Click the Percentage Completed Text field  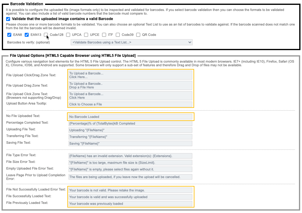click(x=130, y=123)
